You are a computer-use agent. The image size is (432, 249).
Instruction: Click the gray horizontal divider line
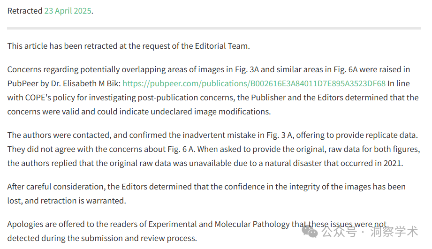[214, 28]
